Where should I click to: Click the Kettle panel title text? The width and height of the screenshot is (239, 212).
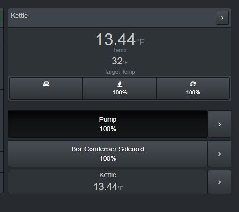[19, 16]
